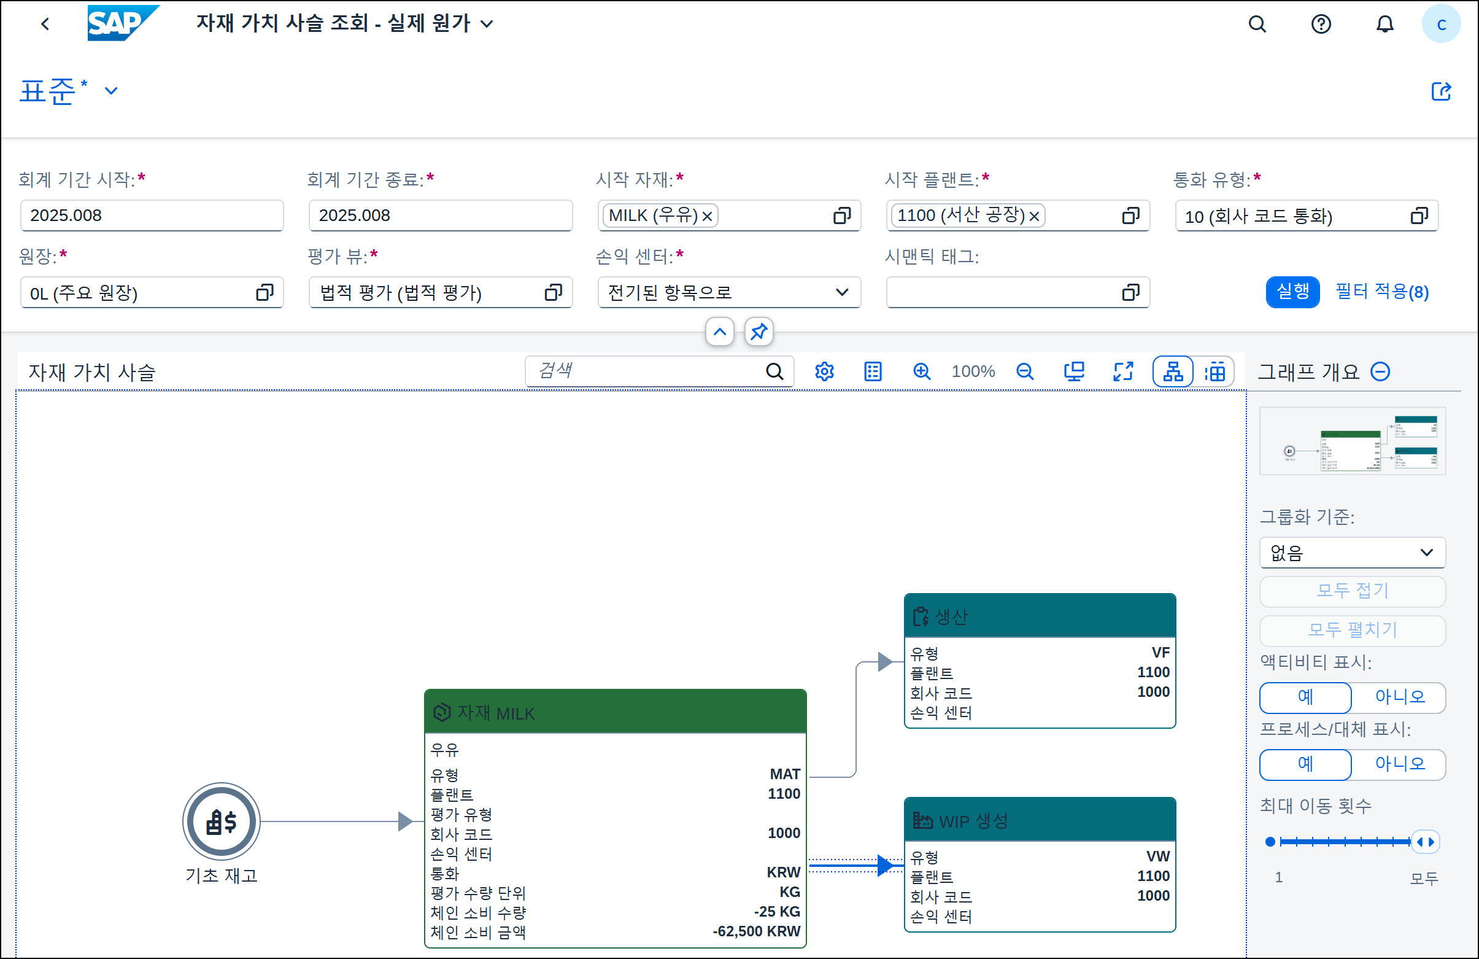Open the 그룹화 기준 dropdown
The height and width of the screenshot is (959, 1479).
tap(1352, 553)
